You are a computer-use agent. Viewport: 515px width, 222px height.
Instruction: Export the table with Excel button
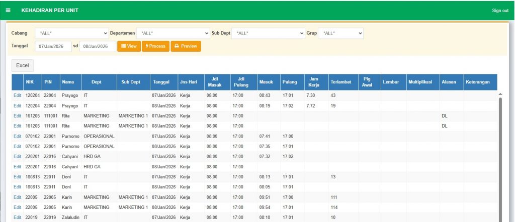pos(22,65)
